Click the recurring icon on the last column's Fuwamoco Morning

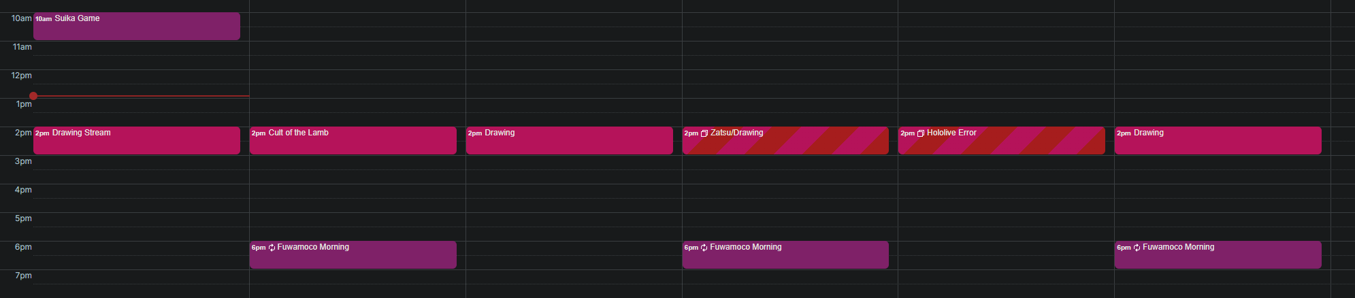pyautogui.click(x=1137, y=248)
